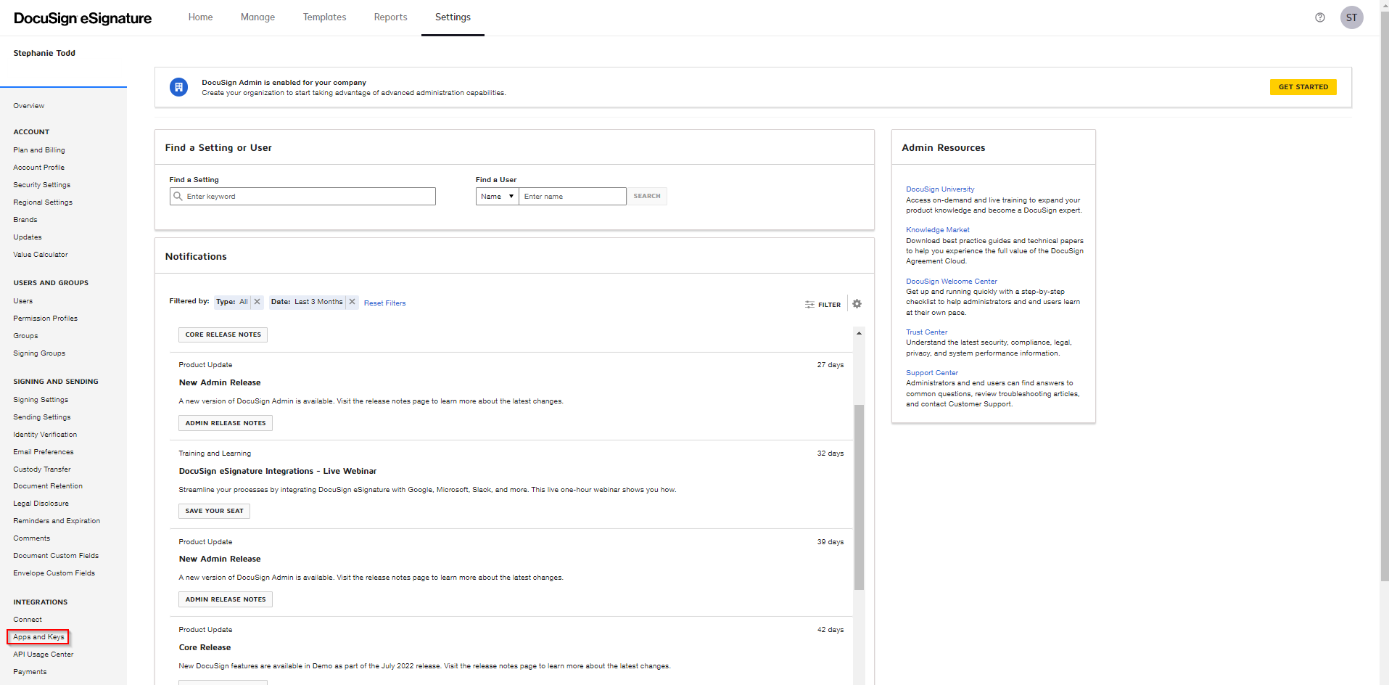
Task: Open Updates in the sidebar
Action: 28,237
